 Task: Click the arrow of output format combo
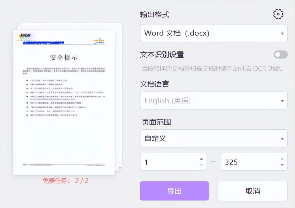282,33
